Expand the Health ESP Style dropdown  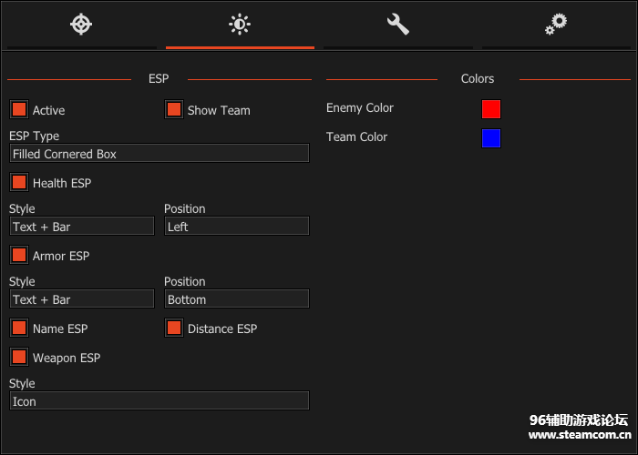click(x=82, y=227)
